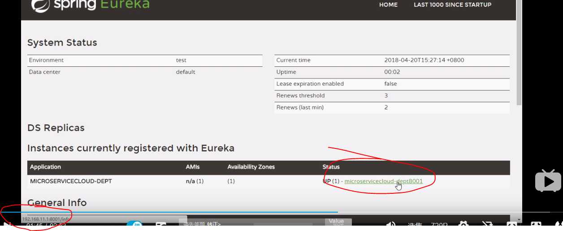
Task: Click the DS Replicas heading
Action: pyautogui.click(x=56, y=128)
